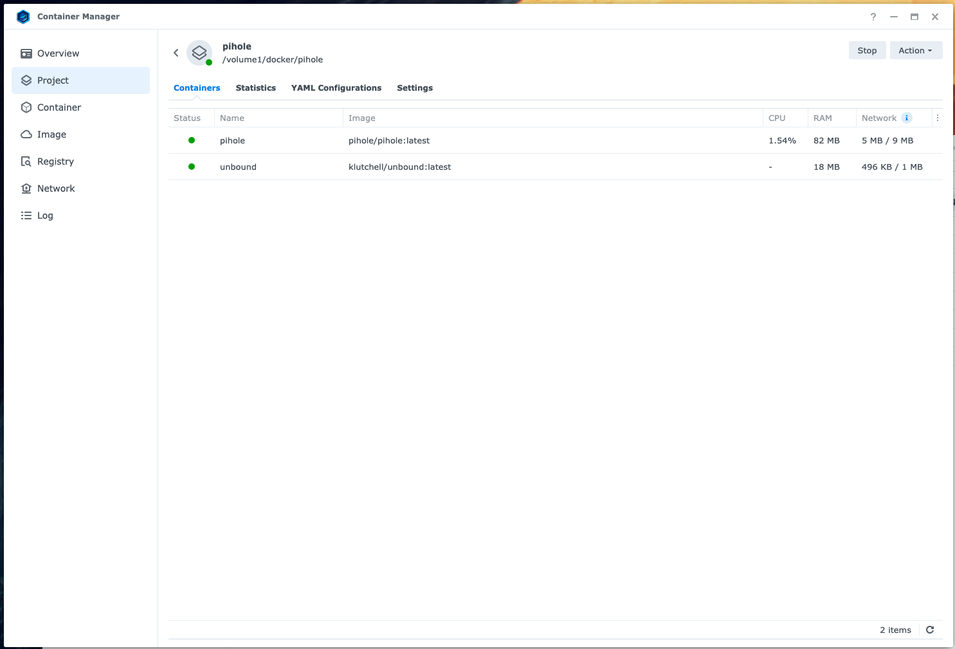Click the Container Manager app logo icon
The image size is (955, 649).
23,17
